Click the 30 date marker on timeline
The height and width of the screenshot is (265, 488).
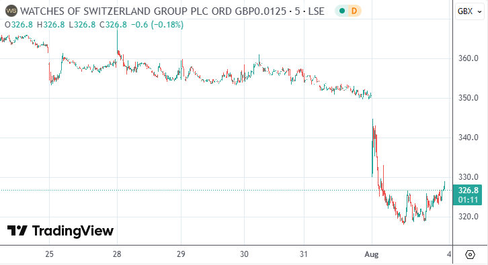tap(244, 254)
